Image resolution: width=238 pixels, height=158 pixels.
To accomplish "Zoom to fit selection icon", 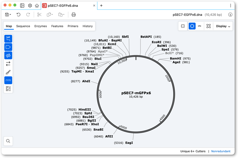I will click(209, 26).
